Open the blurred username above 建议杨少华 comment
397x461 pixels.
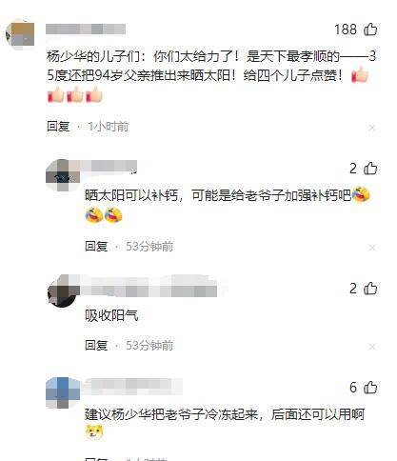132,386
